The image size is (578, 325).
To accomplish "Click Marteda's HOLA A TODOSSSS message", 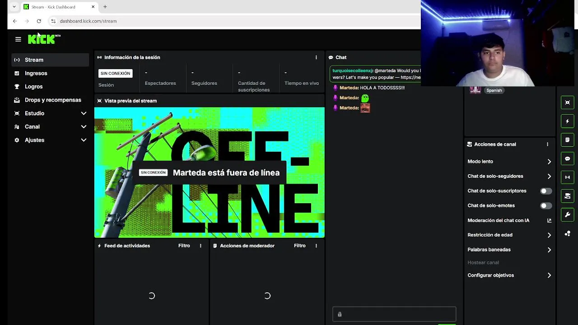I will 382,88.
